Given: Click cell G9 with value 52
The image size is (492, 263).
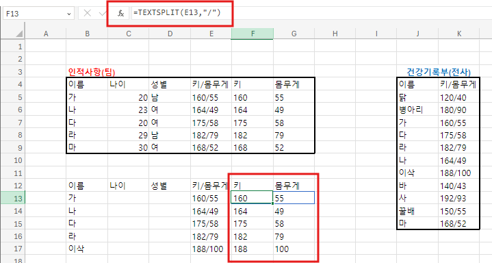Looking at the screenshot, I should pos(294,148).
